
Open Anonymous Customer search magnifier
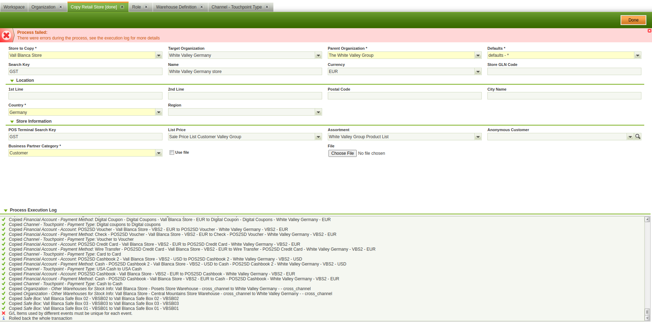[638, 137]
